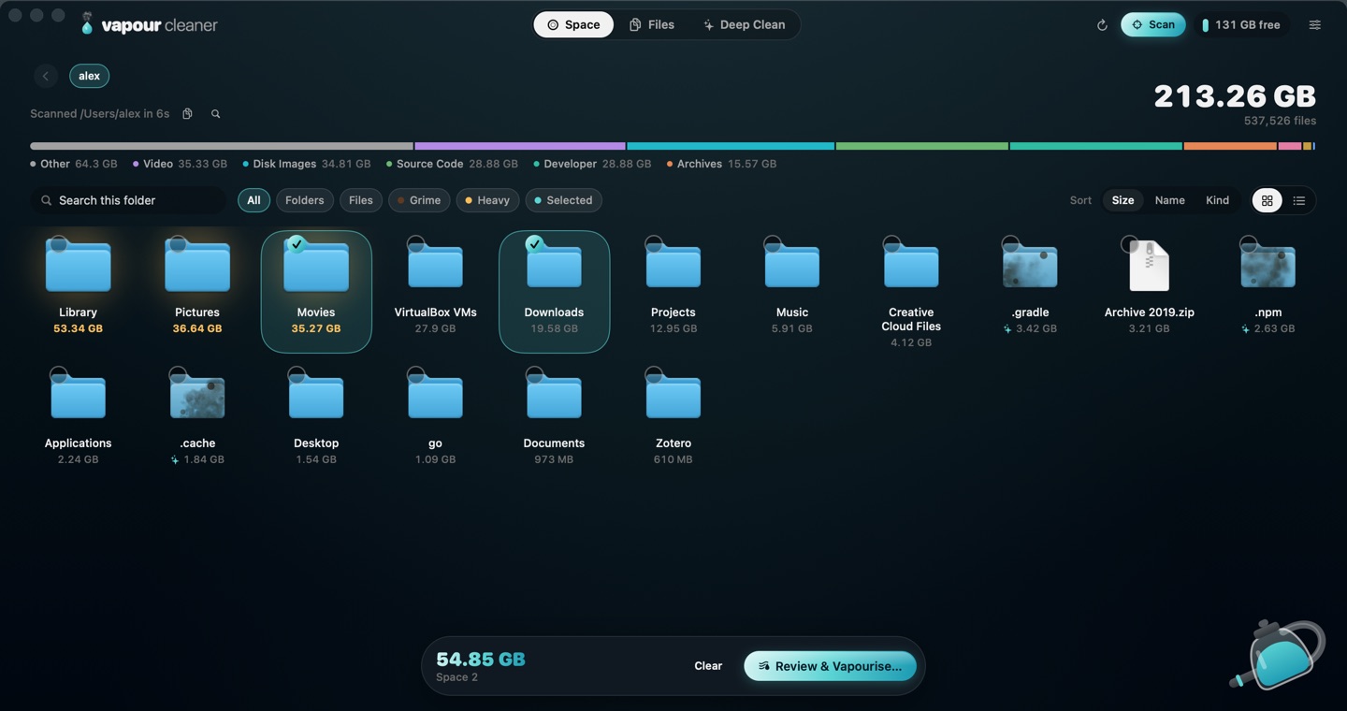Show only Selected items chip
The height and width of the screenshot is (711, 1347).
[x=563, y=200]
